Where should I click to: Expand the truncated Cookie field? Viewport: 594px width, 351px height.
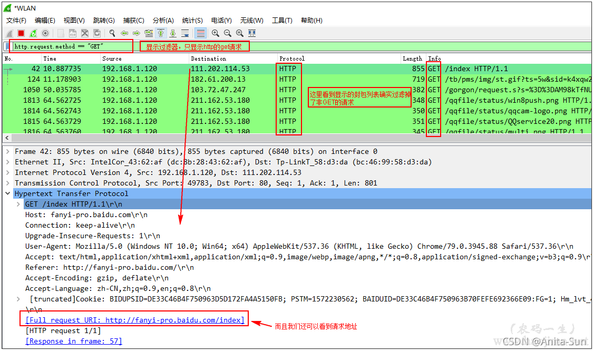[x=18, y=299]
